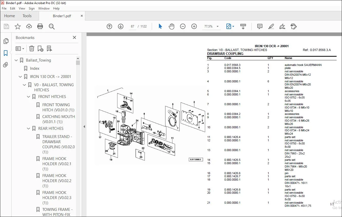
Task: Go to CATCHING MOUTH (V0.01.1) bookmark
Action: pos(59,119)
